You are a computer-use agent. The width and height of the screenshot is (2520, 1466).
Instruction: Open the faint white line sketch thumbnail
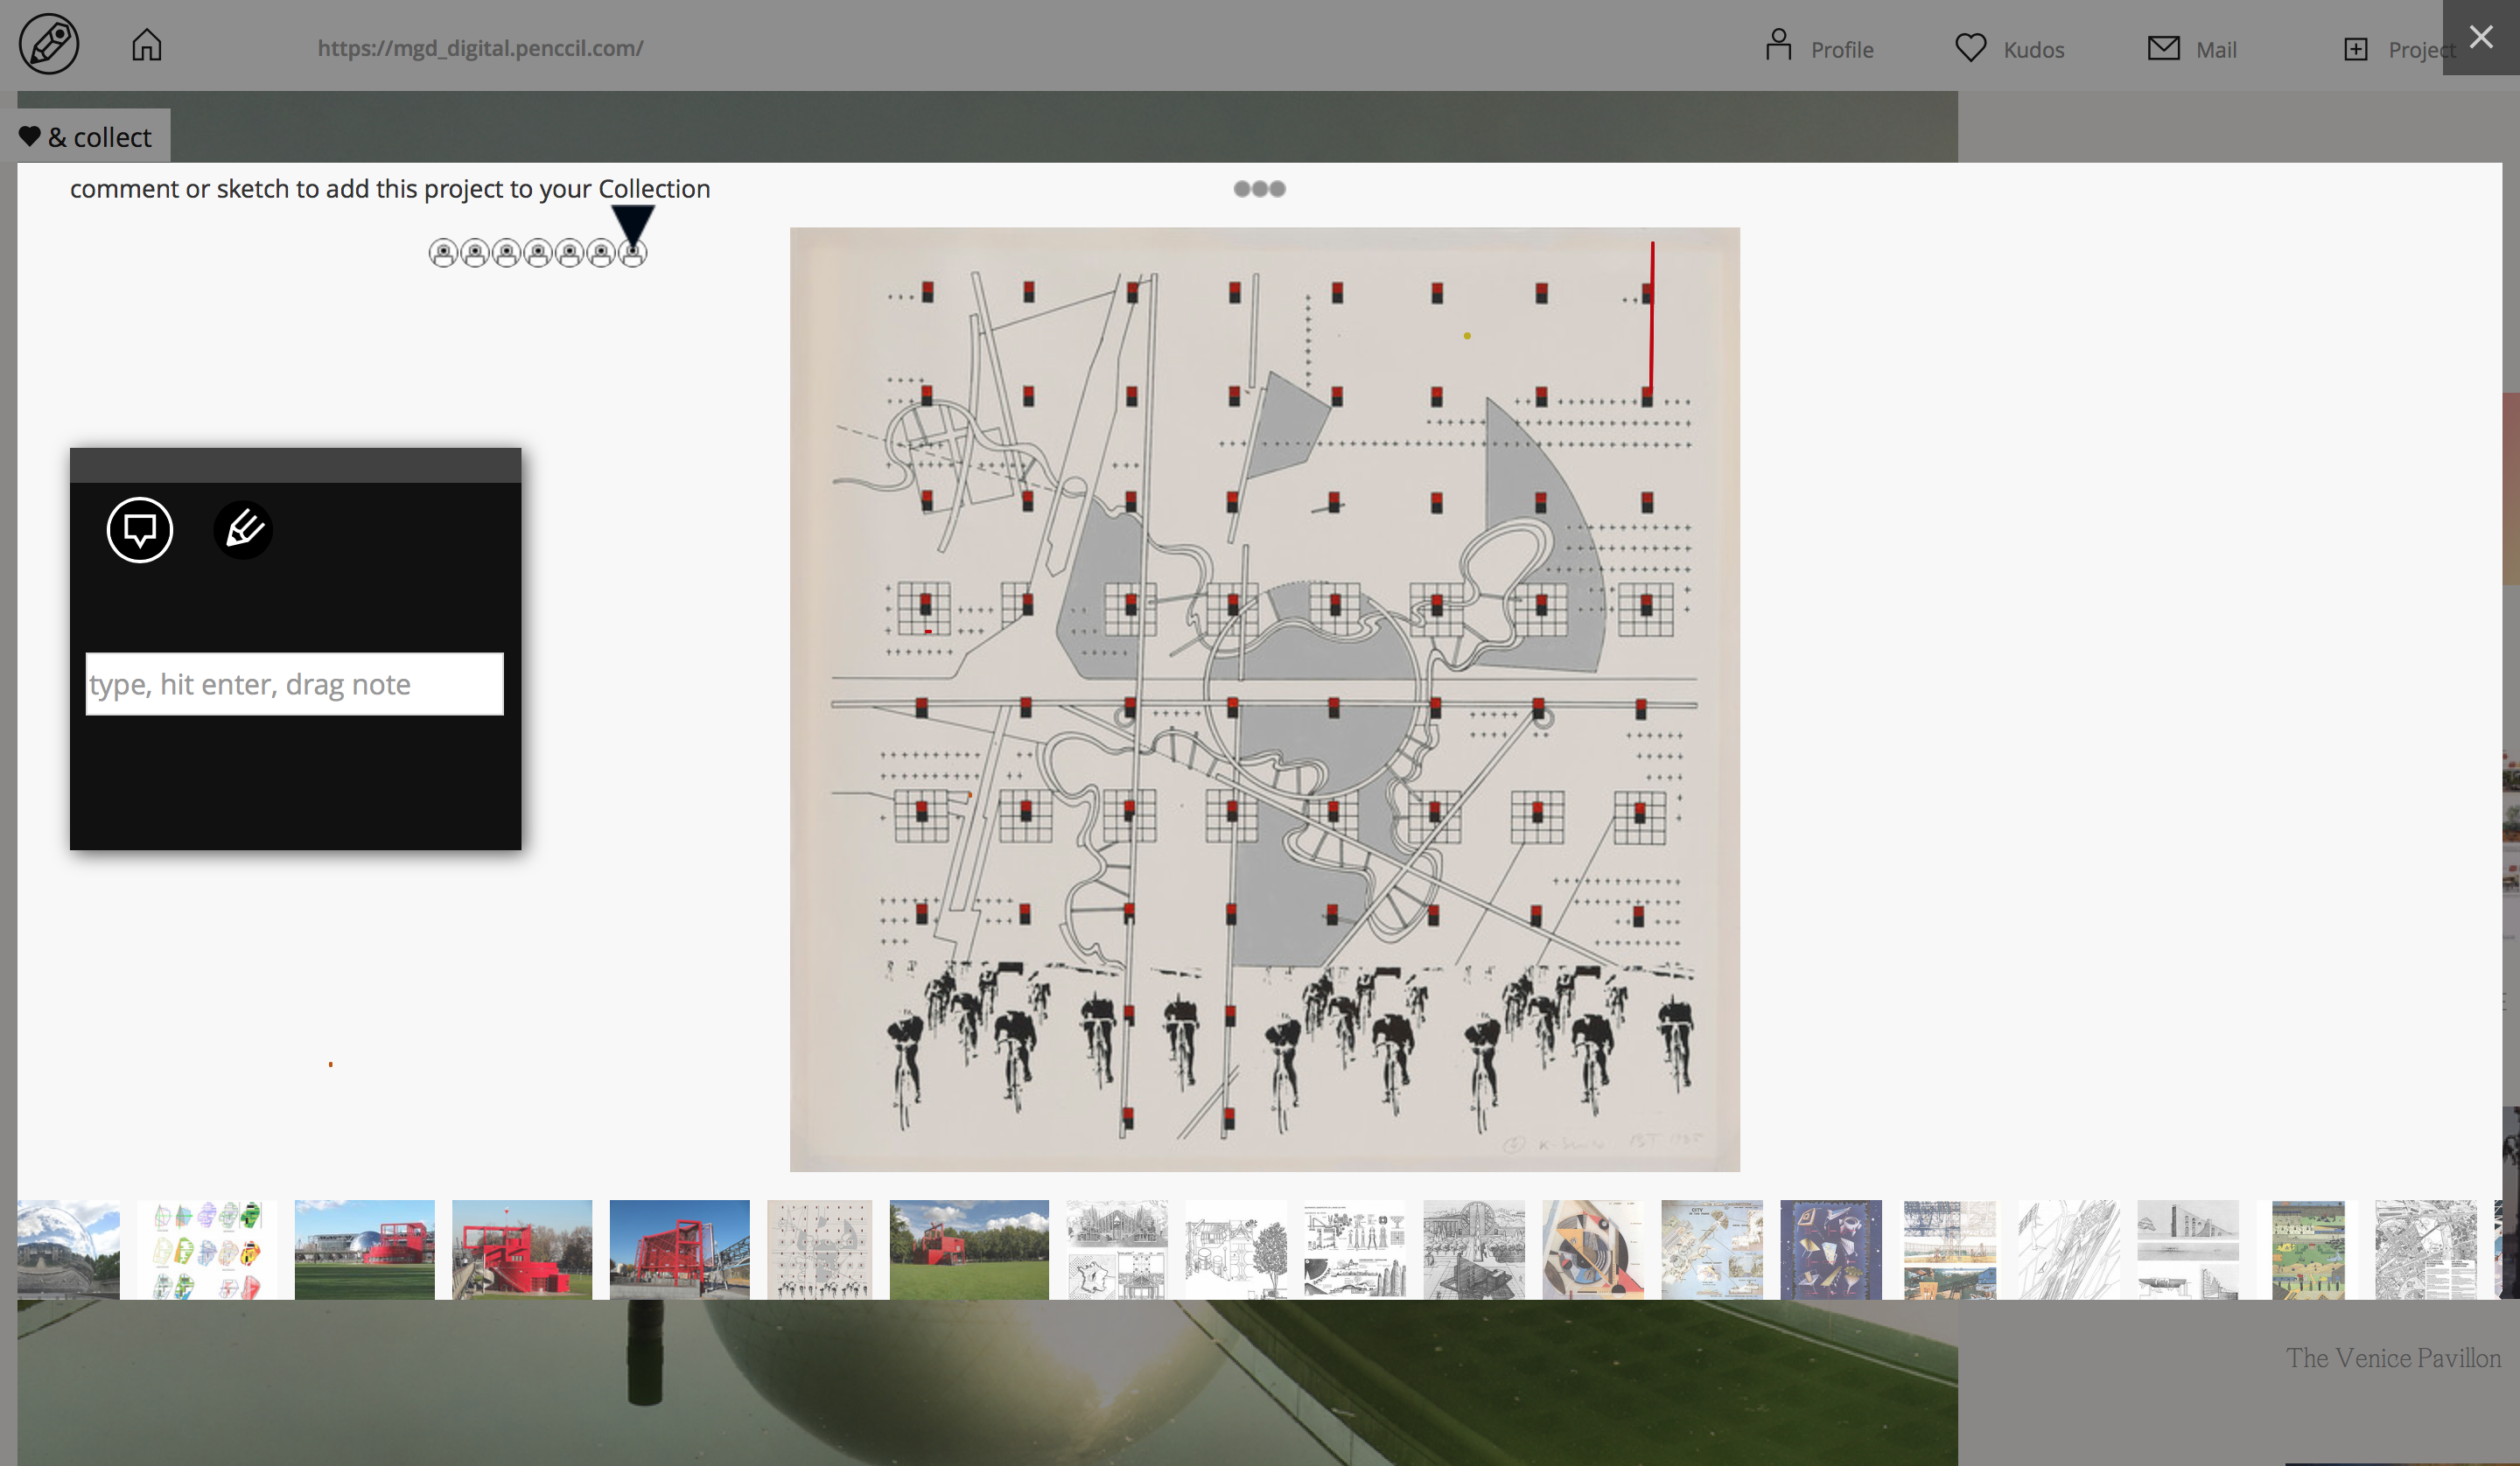pos(2069,1250)
